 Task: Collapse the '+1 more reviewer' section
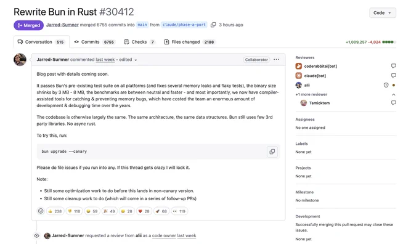point(393,95)
